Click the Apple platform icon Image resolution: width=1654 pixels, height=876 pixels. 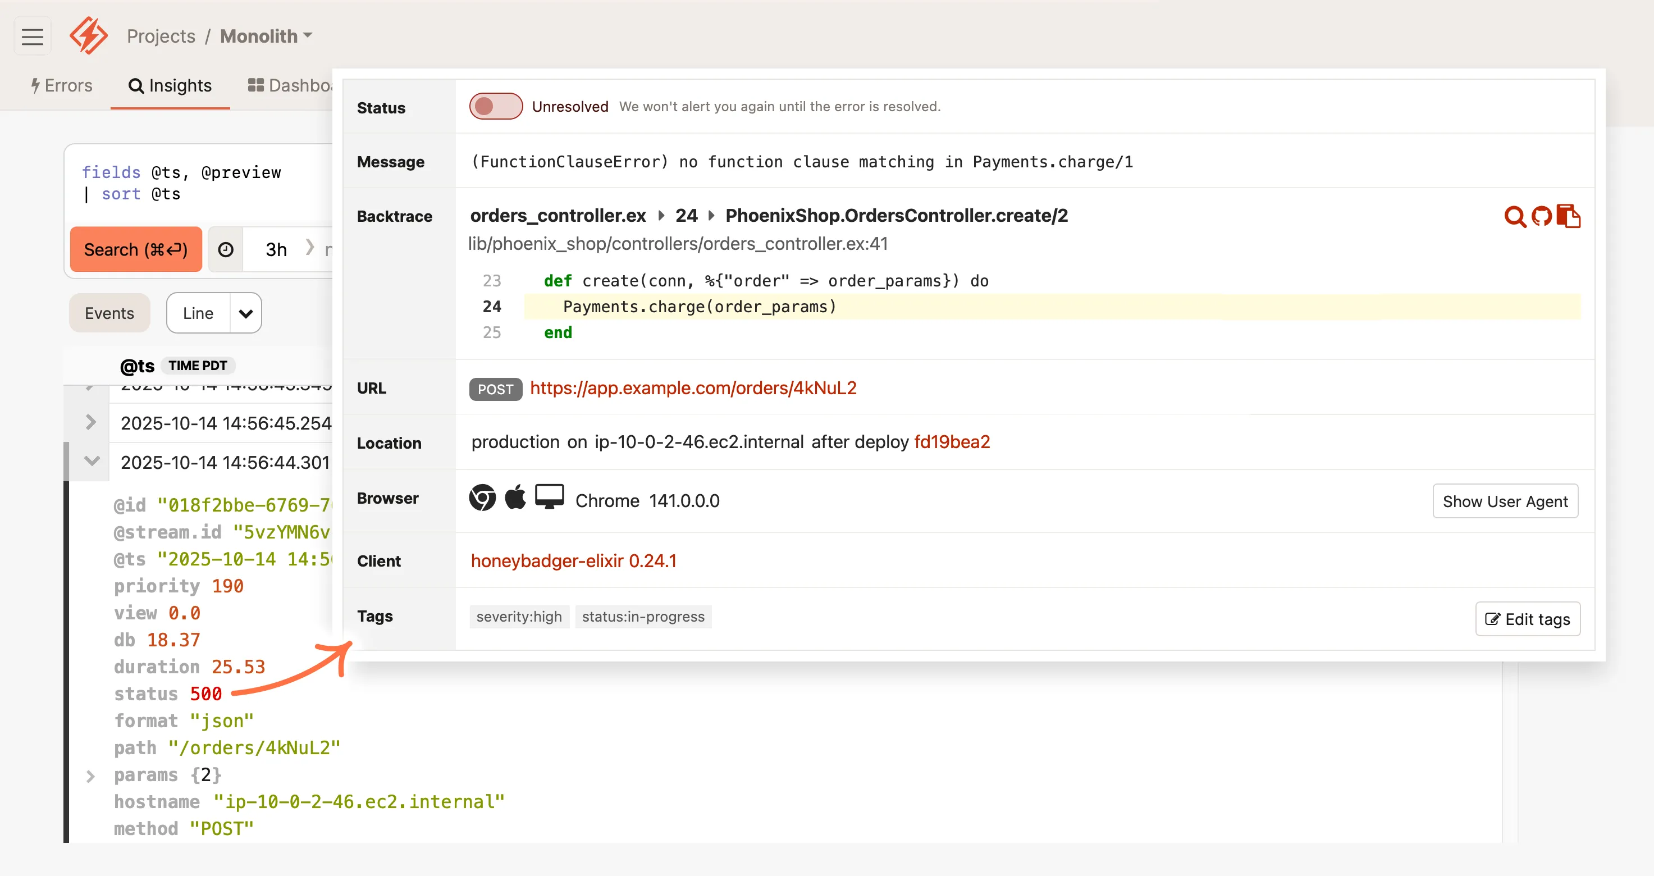tap(515, 497)
